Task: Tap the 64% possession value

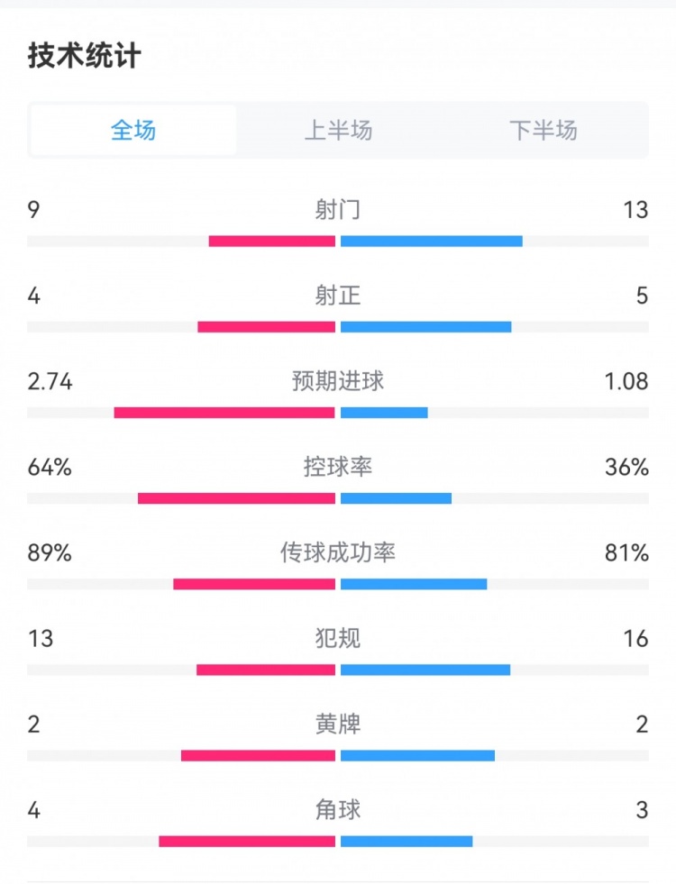Action: click(50, 467)
